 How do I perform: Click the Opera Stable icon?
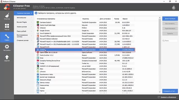pyautogui.click(x=38, y=52)
